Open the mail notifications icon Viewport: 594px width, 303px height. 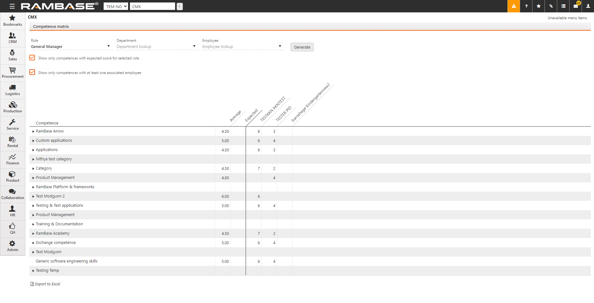tap(575, 6)
